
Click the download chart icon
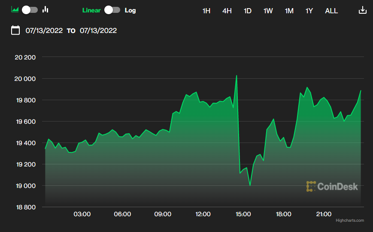(x=363, y=10)
